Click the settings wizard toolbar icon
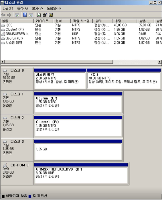 51,15
